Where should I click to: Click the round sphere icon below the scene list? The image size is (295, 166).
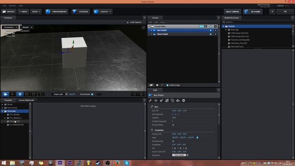[x=157, y=85]
